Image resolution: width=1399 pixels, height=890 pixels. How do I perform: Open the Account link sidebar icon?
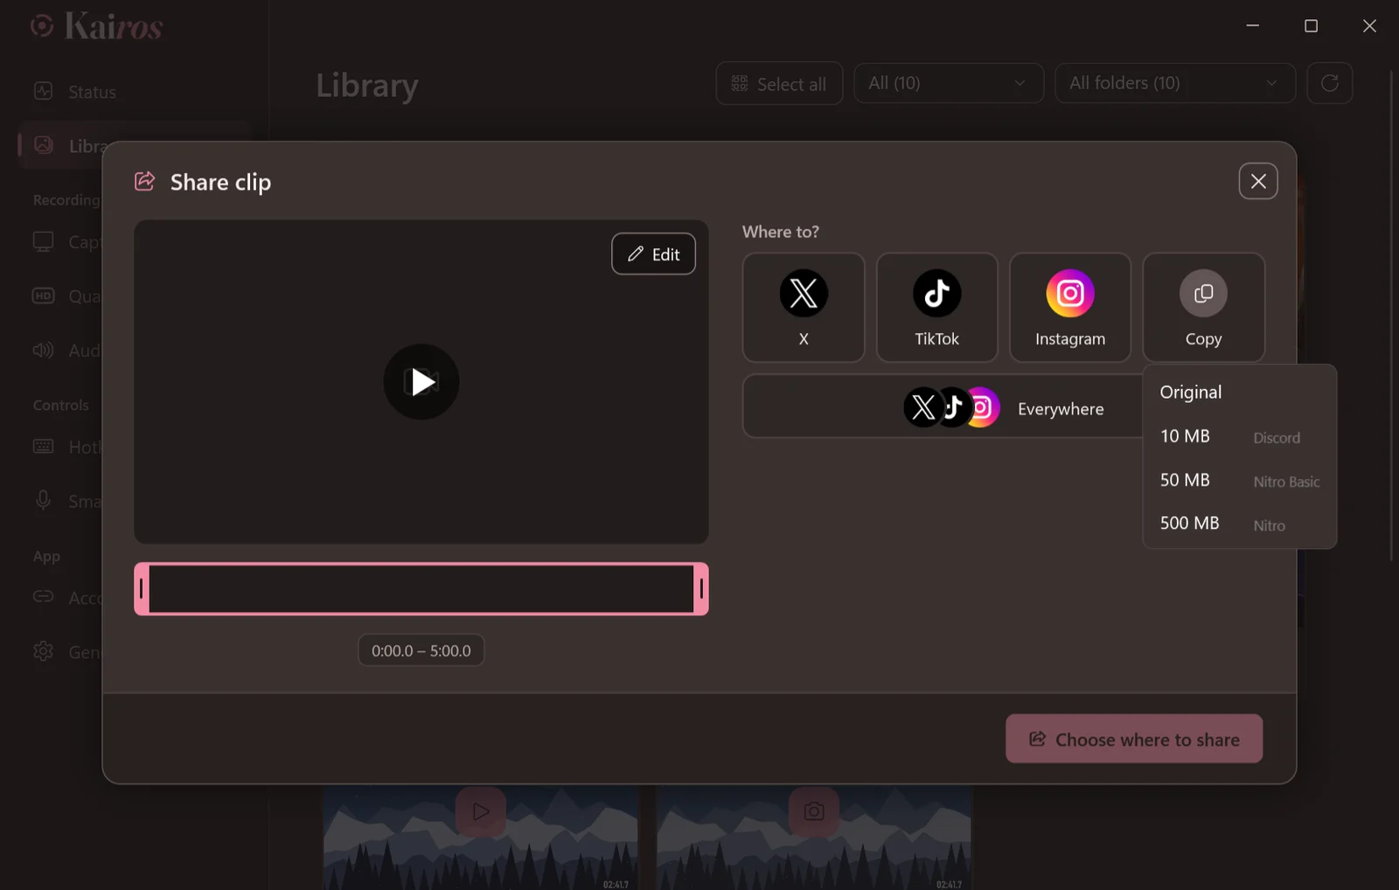click(x=43, y=596)
